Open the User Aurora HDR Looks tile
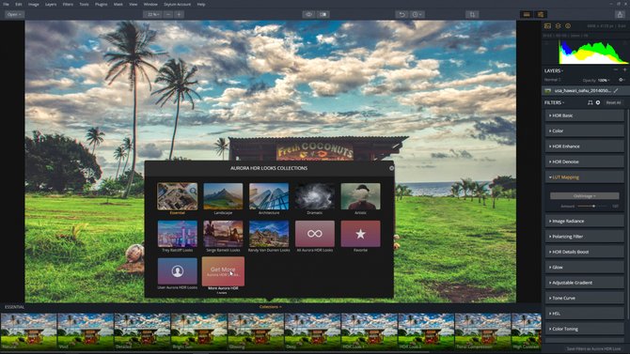The height and width of the screenshot is (354, 630). coord(177,271)
